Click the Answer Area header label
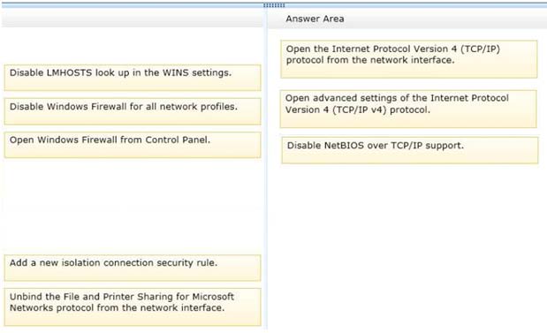Viewport: 547px width, 333px height. pos(315,19)
